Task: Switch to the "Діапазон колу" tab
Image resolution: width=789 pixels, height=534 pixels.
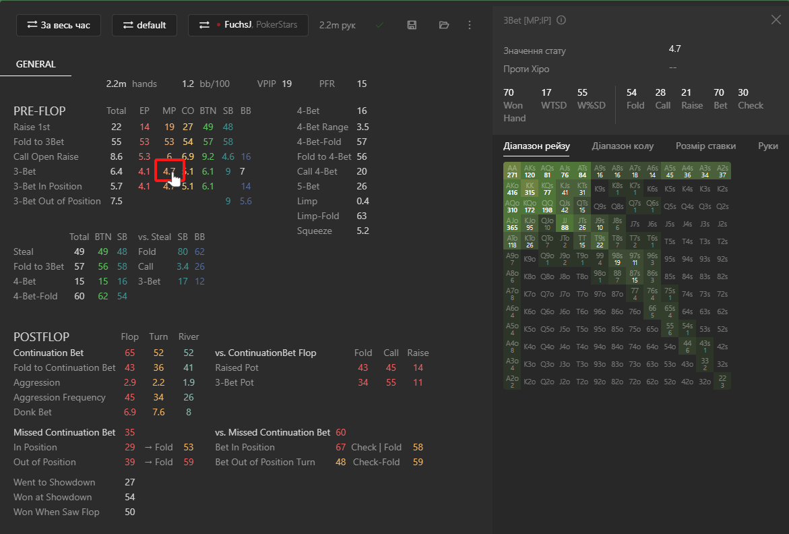Action: pos(623,146)
